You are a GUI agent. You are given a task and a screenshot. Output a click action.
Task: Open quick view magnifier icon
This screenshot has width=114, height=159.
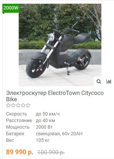click(99, 81)
